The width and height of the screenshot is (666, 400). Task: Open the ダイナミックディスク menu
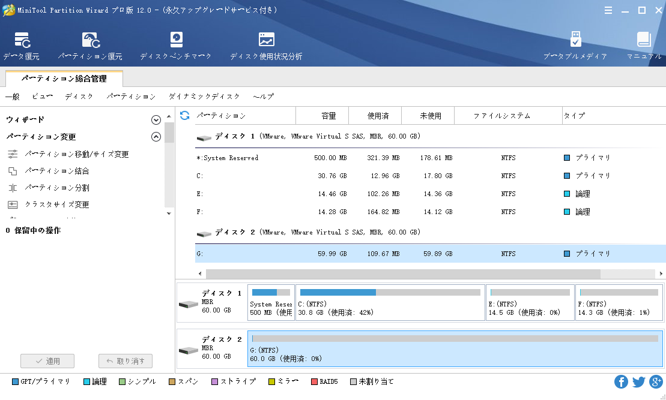pyautogui.click(x=204, y=97)
